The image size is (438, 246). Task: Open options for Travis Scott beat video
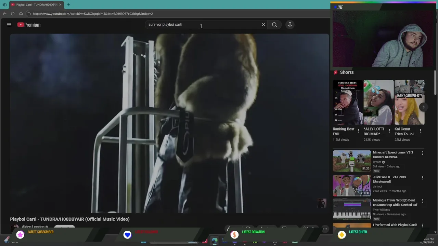(x=423, y=201)
